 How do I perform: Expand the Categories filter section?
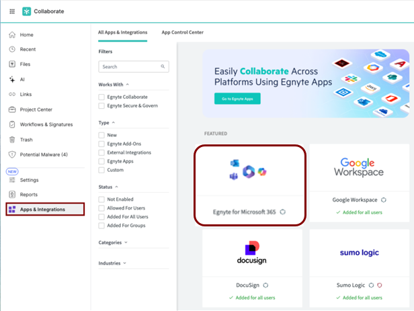coord(126,243)
